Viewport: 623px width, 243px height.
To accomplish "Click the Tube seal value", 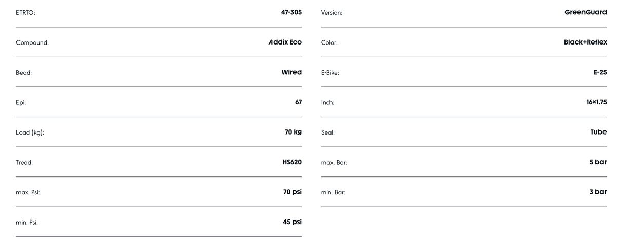I will 598,132.
